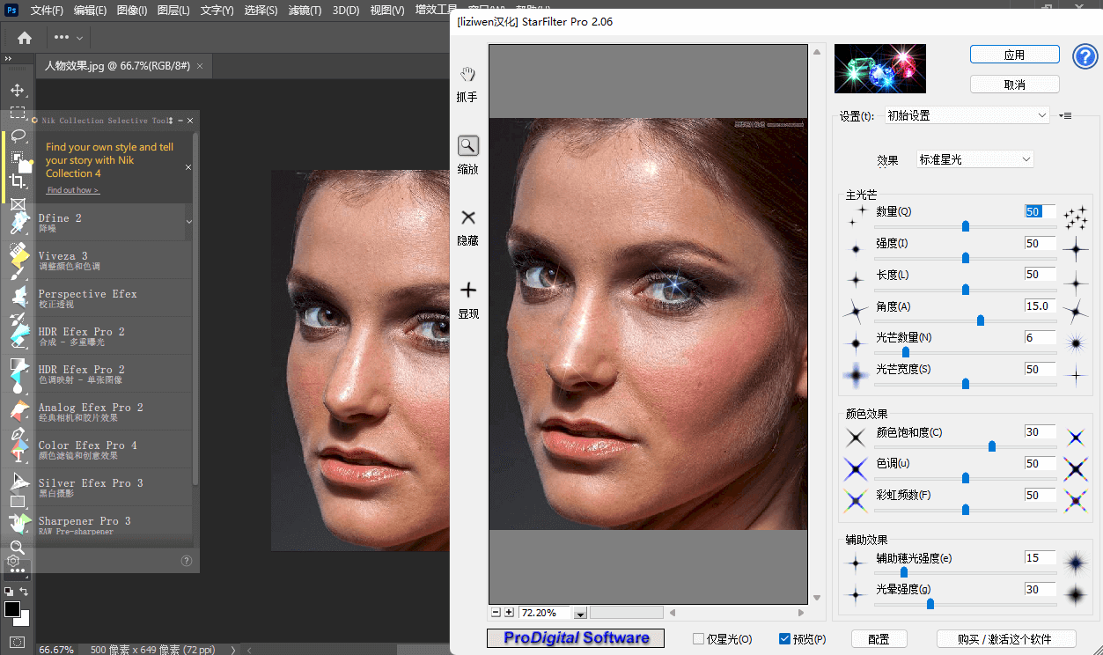Click the 隐藏 (hide) X icon
Image resolution: width=1103 pixels, height=655 pixels.
pos(467,217)
